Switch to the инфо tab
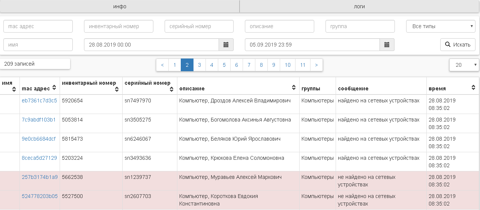480x210 pixels. click(x=120, y=6)
